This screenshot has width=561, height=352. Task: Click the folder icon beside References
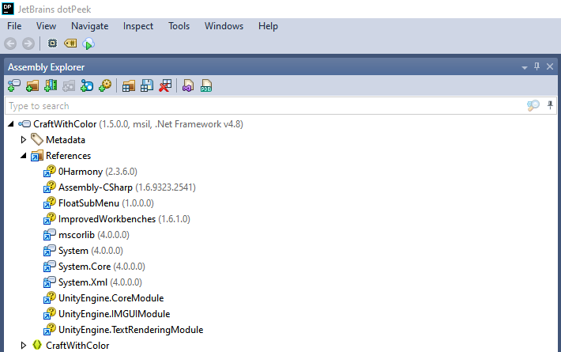(x=37, y=155)
